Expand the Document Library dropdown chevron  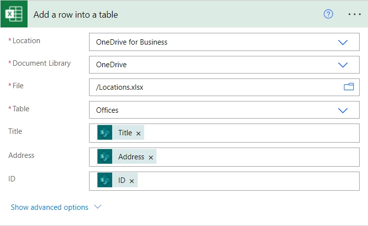tap(342, 65)
